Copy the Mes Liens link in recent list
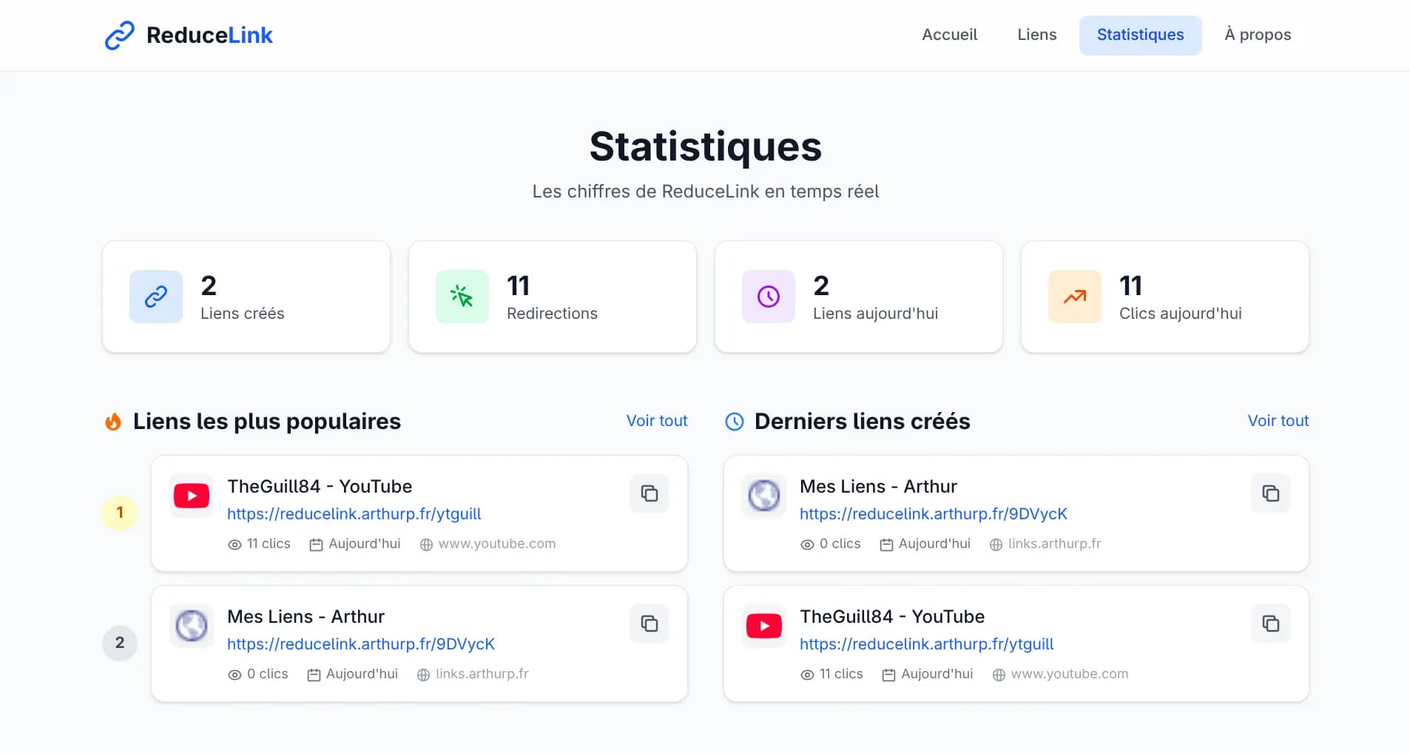Image resolution: width=1410 pixels, height=753 pixels. tap(1270, 493)
